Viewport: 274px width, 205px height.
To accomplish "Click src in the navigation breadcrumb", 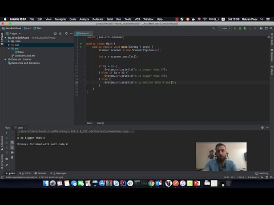I will tap(27, 28).
